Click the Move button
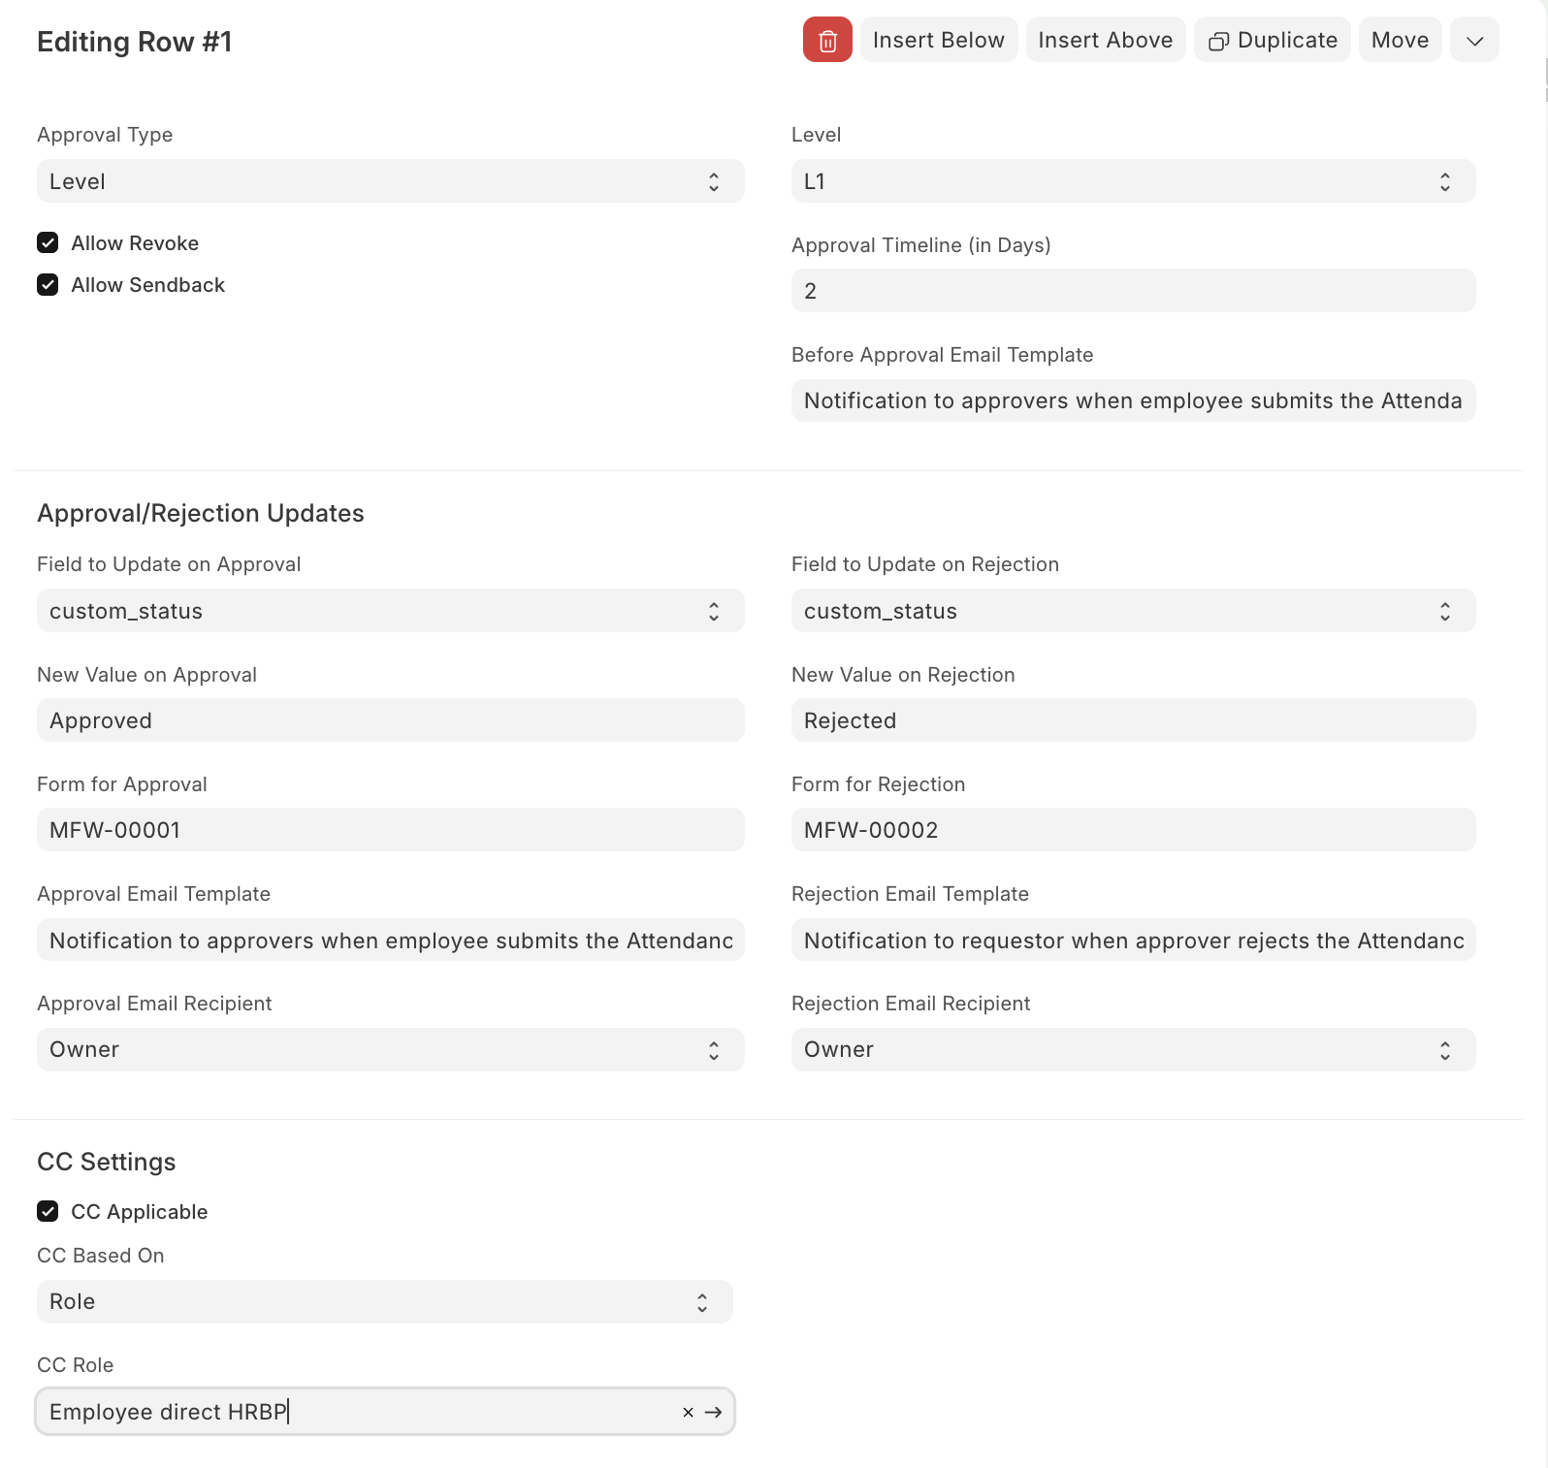 (1401, 40)
